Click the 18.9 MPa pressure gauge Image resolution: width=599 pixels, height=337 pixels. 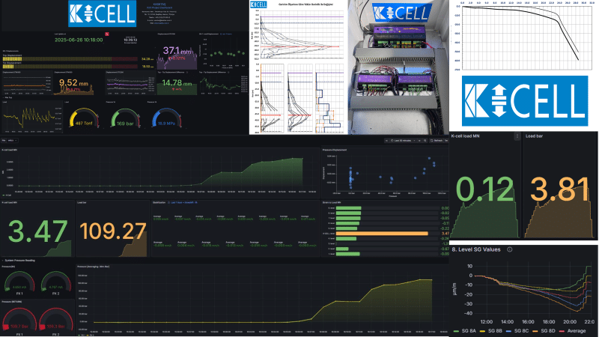166,118
